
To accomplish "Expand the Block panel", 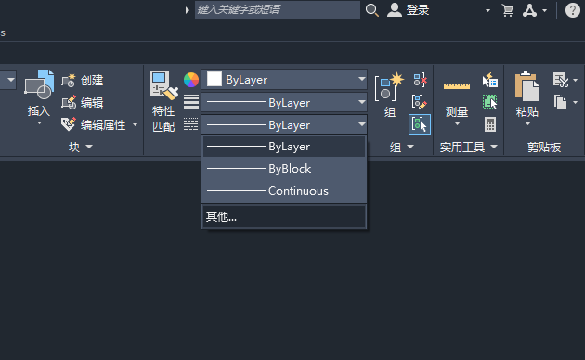I will click(80, 147).
